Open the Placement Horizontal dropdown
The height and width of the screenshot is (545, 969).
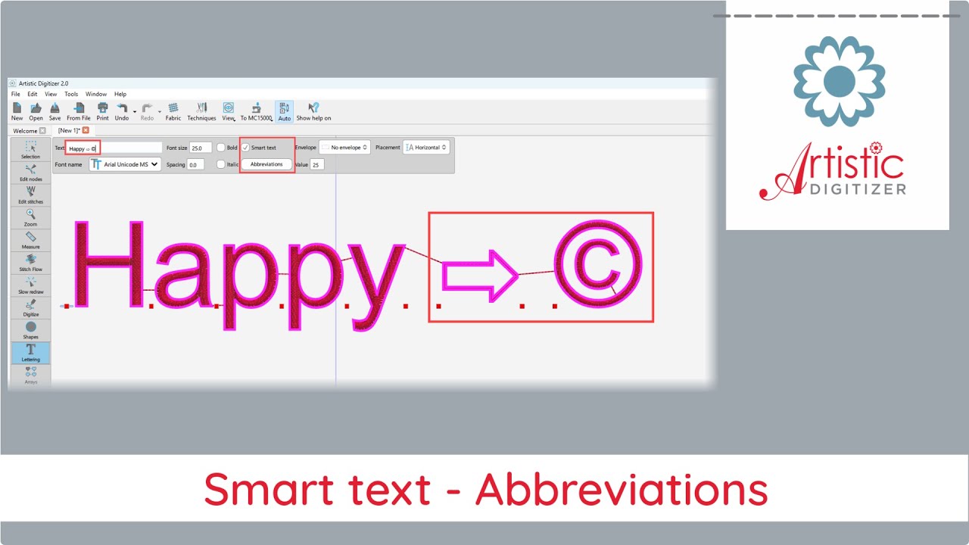tap(426, 148)
